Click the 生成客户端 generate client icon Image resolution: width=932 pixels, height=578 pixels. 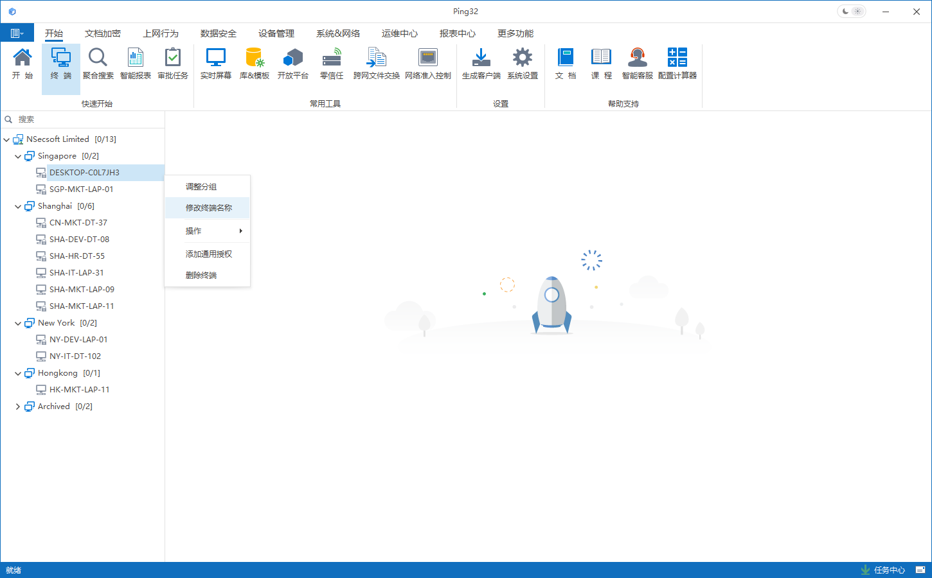point(481,64)
